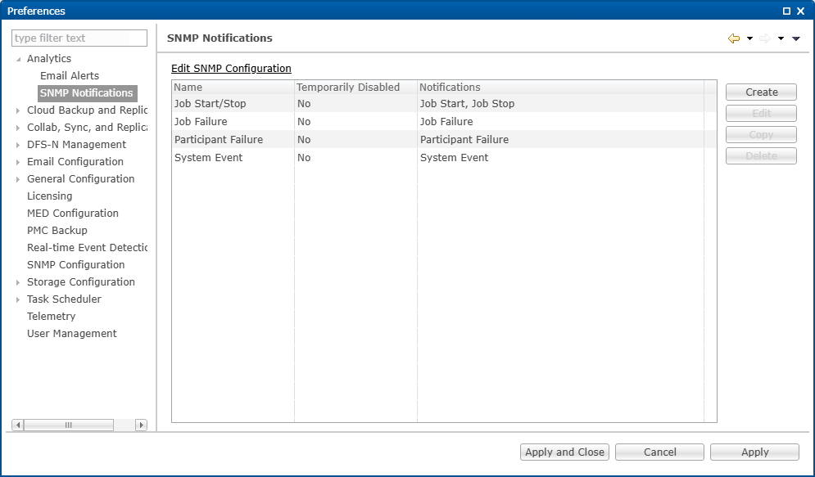Click the Edit SNMP Configuration link
The image size is (815, 477).
pos(231,69)
